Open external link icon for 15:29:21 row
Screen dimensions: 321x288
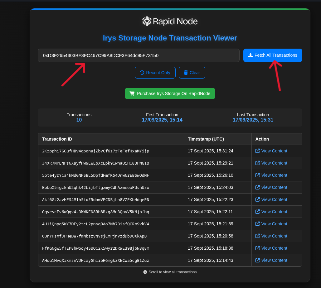pyautogui.click(x=258, y=163)
